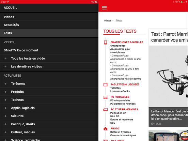
Task: Click the tablet category icon
Action: (x=105, y=85)
